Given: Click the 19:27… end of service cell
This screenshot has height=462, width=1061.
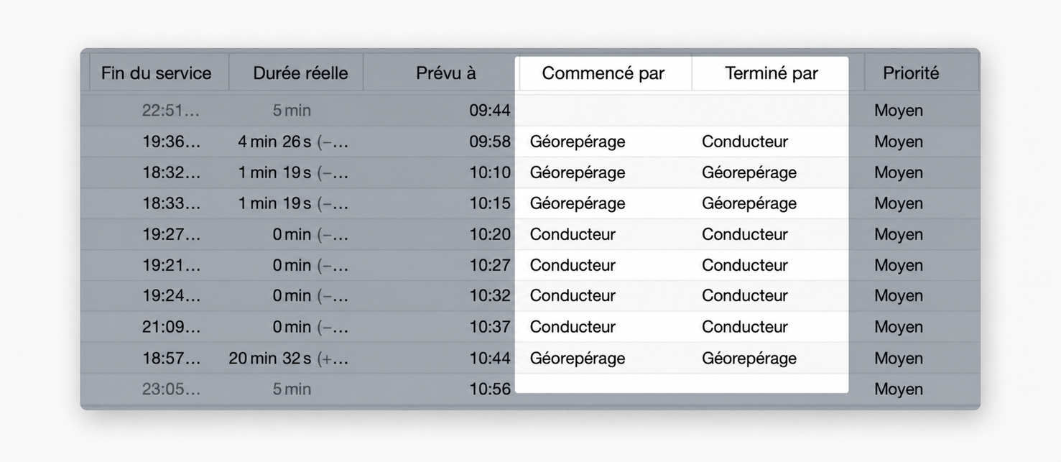Looking at the screenshot, I should (172, 234).
